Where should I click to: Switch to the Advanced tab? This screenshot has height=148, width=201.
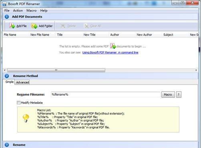click(22, 82)
